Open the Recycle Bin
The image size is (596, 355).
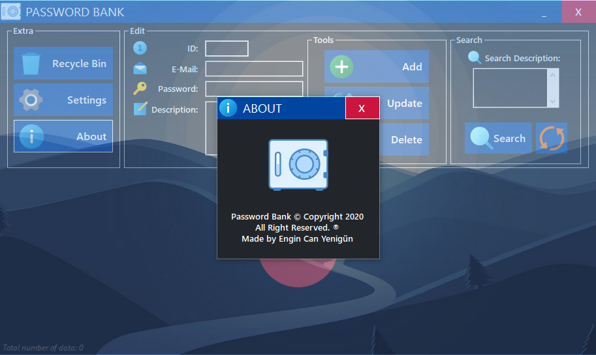tap(63, 63)
